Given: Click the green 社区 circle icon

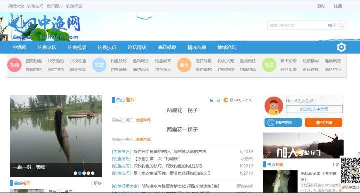Looking at the screenshot, I should (269, 65).
